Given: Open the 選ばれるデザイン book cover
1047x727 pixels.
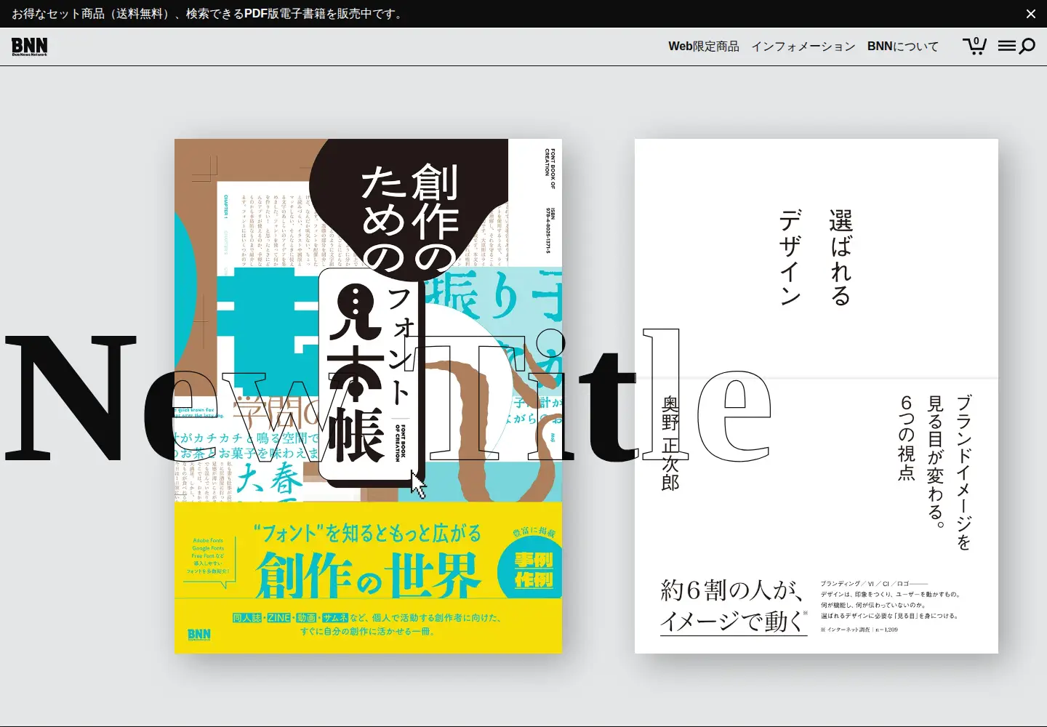Looking at the screenshot, I should pyautogui.click(x=817, y=396).
